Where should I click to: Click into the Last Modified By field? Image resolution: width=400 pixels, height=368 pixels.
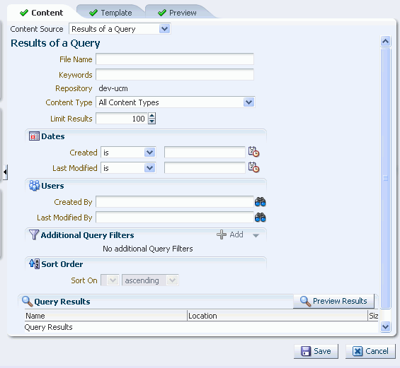(175, 218)
